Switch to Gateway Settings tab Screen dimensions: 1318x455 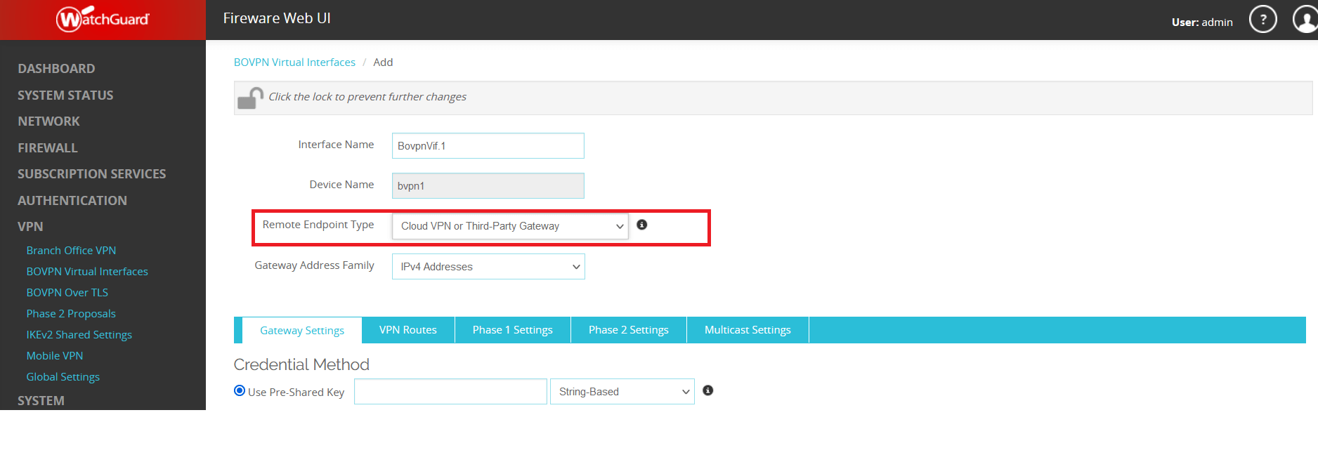(x=302, y=331)
